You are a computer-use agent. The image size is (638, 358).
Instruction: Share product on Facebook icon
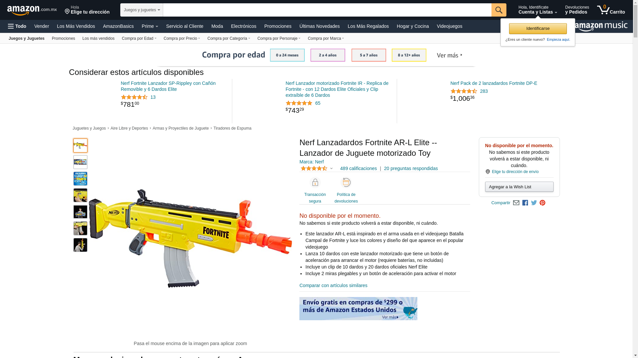click(525, 203)
